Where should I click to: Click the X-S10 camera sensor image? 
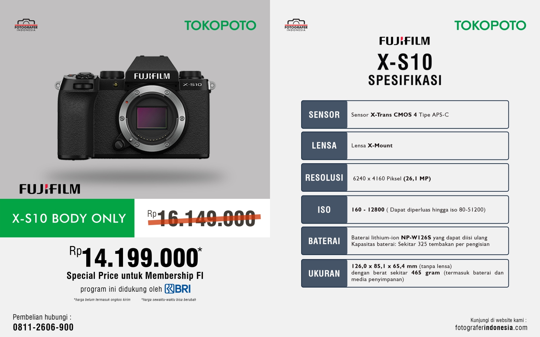click(152, 118)
